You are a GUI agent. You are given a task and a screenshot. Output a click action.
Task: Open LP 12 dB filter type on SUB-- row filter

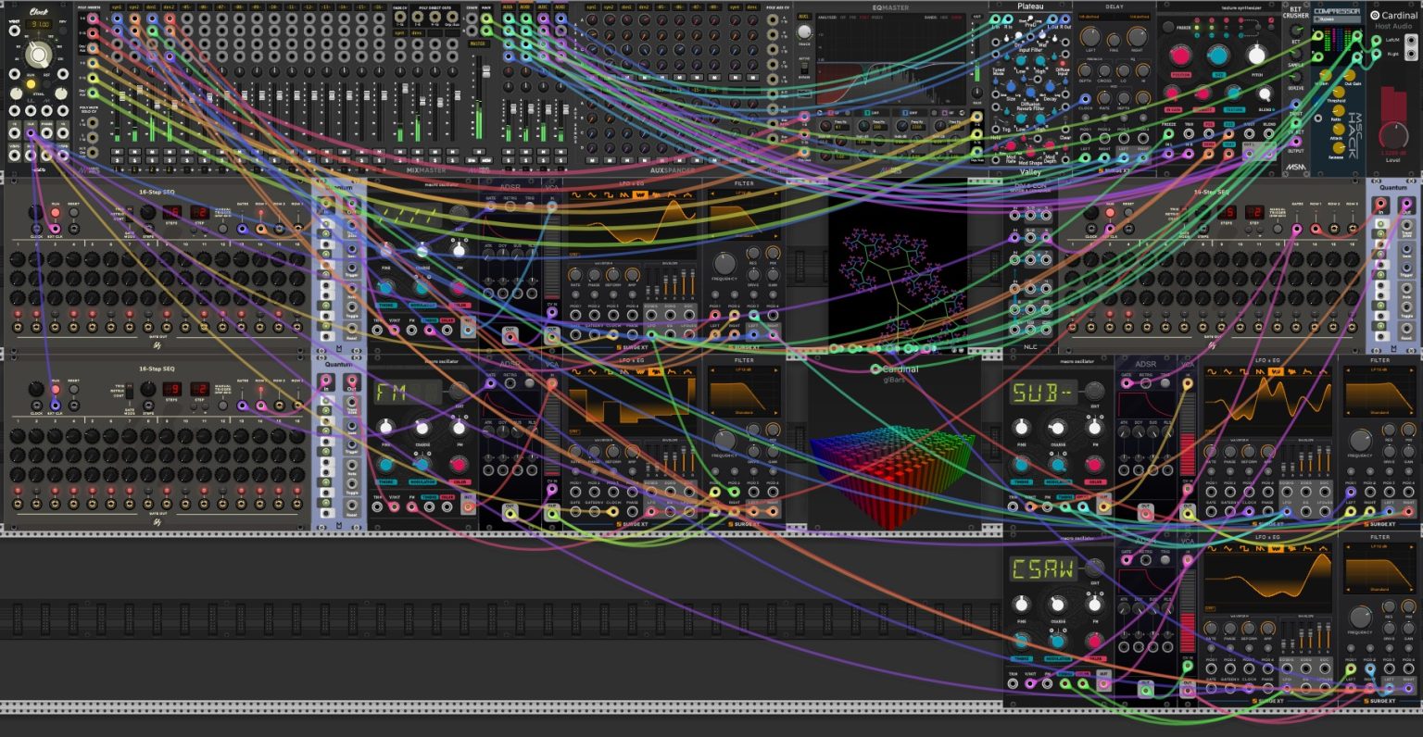(x=1379, y=369)
